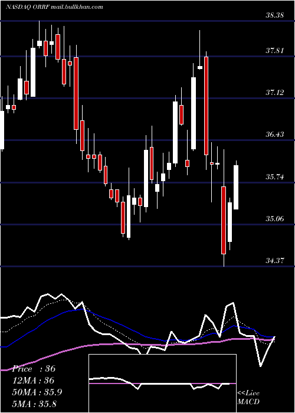Viewport: 295px width, 413px height.
Task: Click inside the MACD inset chart
Action: point(162,383)
